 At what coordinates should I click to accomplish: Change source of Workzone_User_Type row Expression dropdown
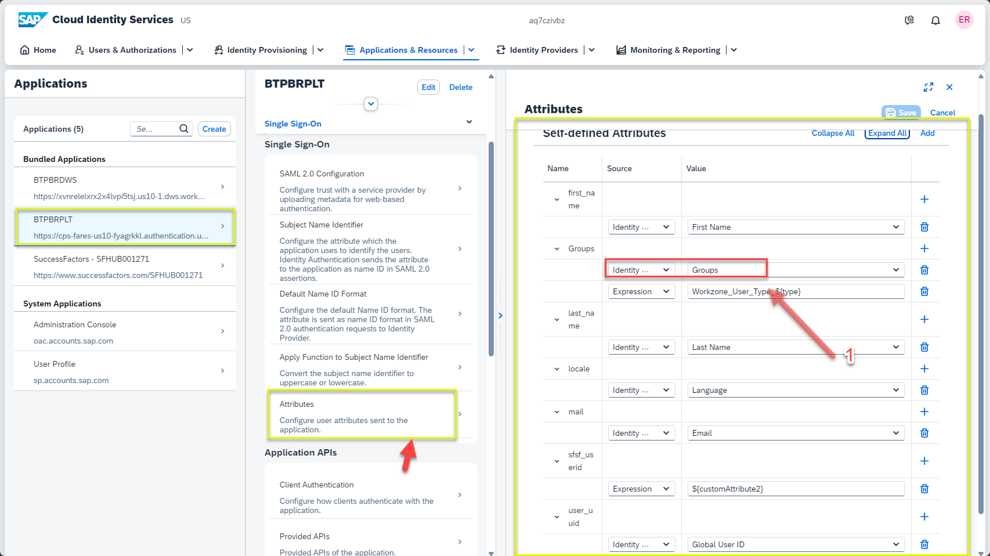click(x=641, y=291)
